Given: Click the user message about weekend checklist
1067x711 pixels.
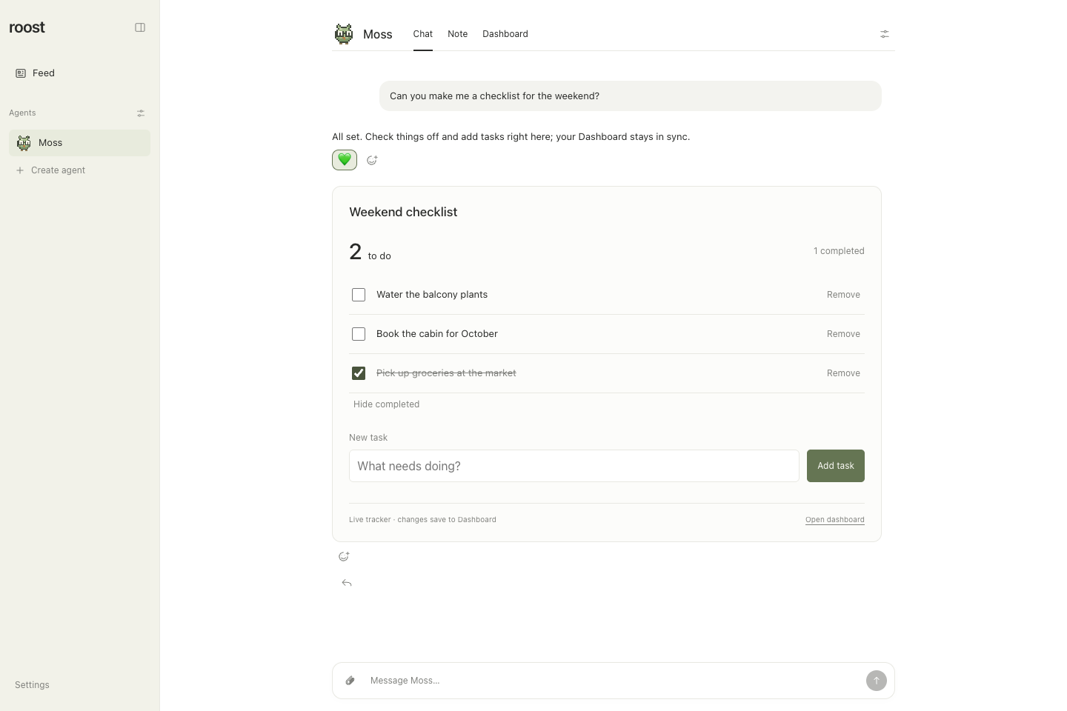Looking at the screenshot, I should [631, 96].
